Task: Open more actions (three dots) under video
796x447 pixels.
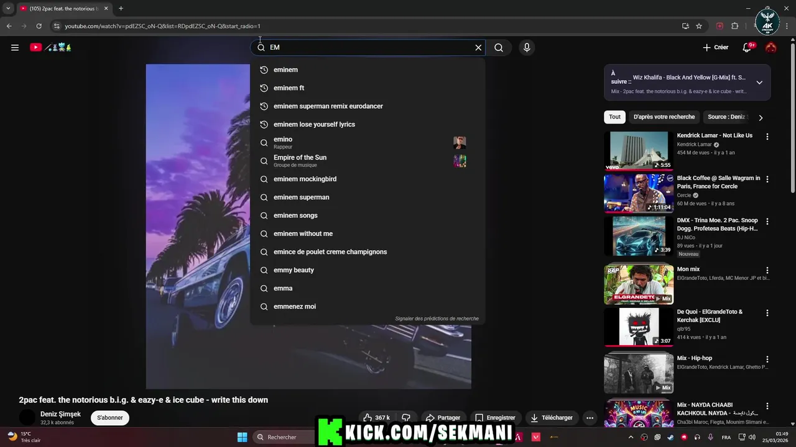Action: pos(590,418)
